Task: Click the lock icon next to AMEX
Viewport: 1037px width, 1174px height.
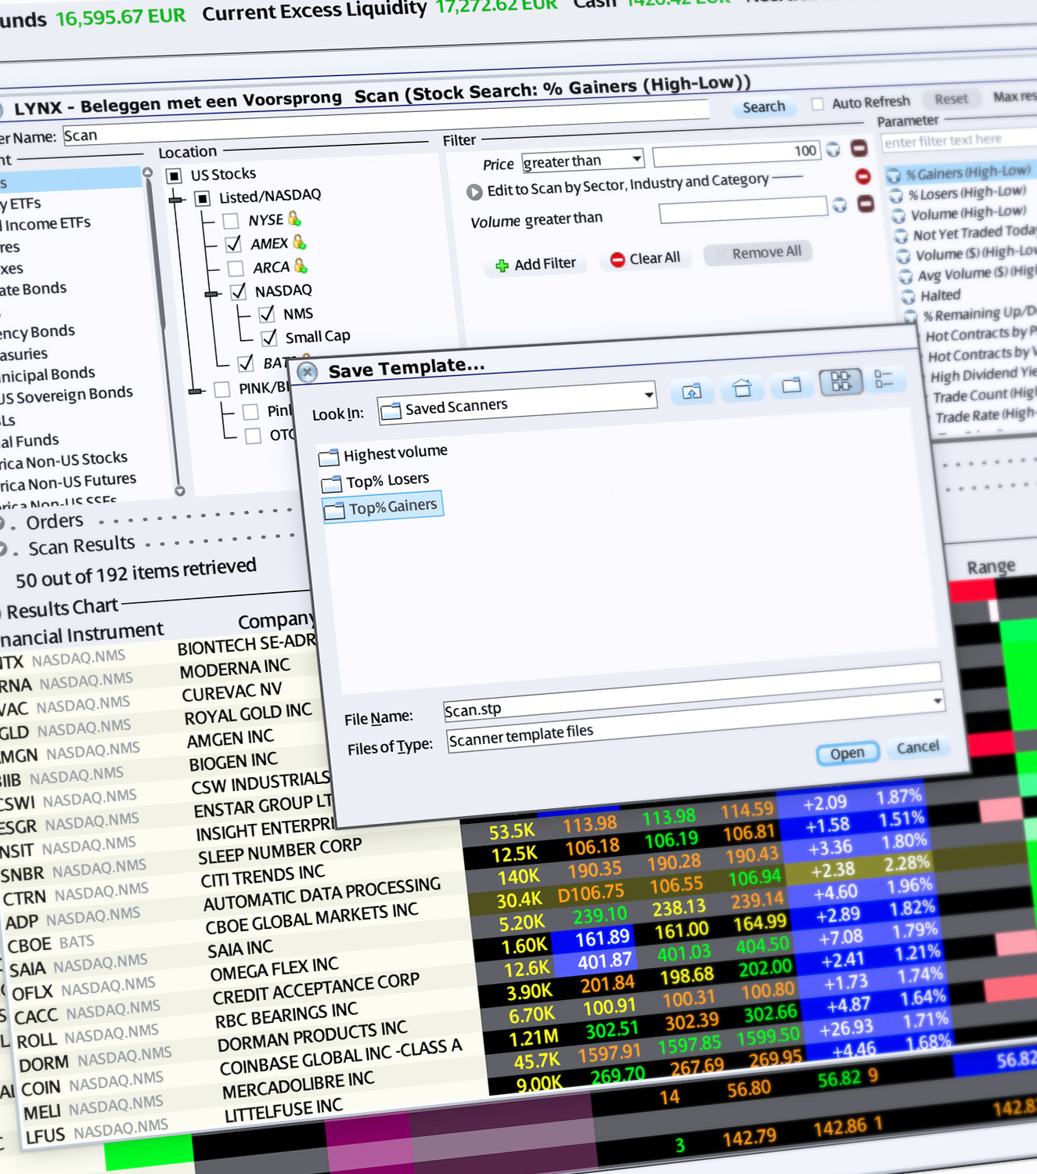Action: pyautogui.click(x=299, y=242)
